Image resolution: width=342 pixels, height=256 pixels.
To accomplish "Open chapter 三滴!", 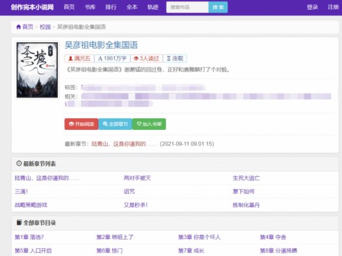I will (21, 192).
